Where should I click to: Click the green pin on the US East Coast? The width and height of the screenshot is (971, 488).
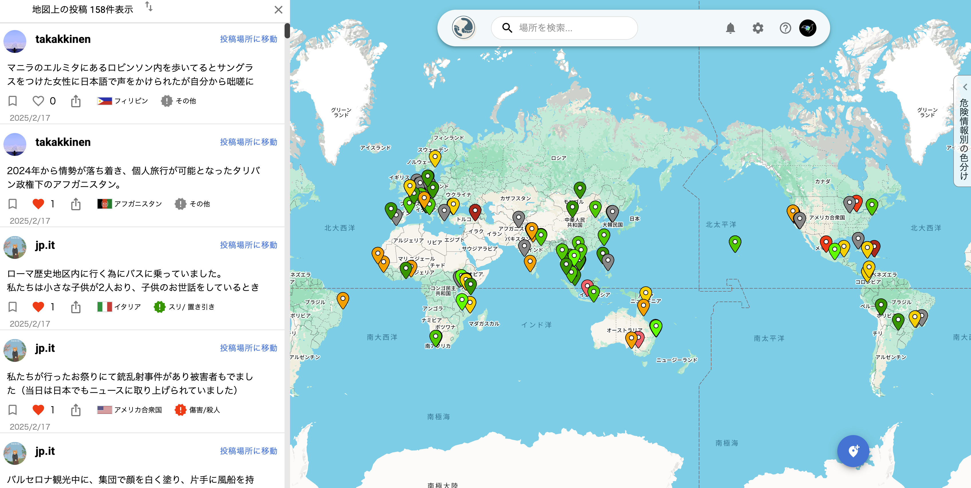coord(871,207)
